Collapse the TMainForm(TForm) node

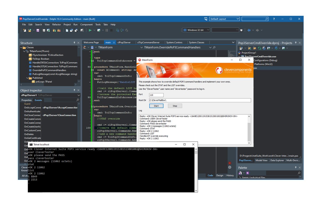point(24,51)
